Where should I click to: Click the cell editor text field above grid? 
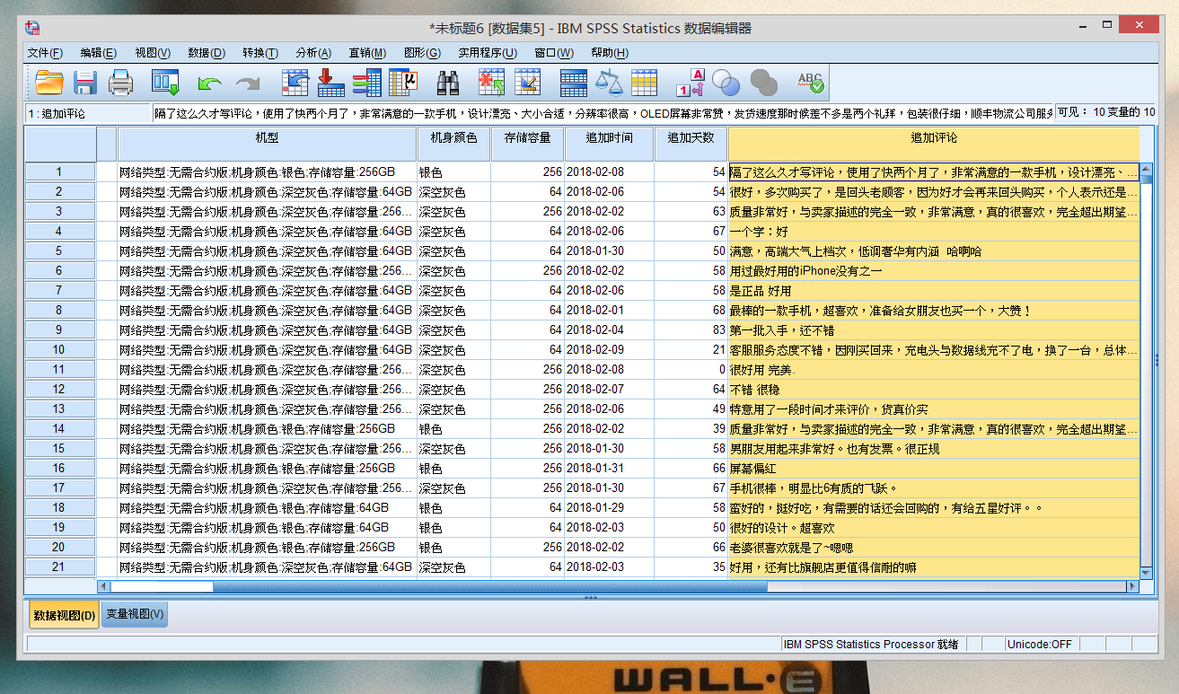603,113
